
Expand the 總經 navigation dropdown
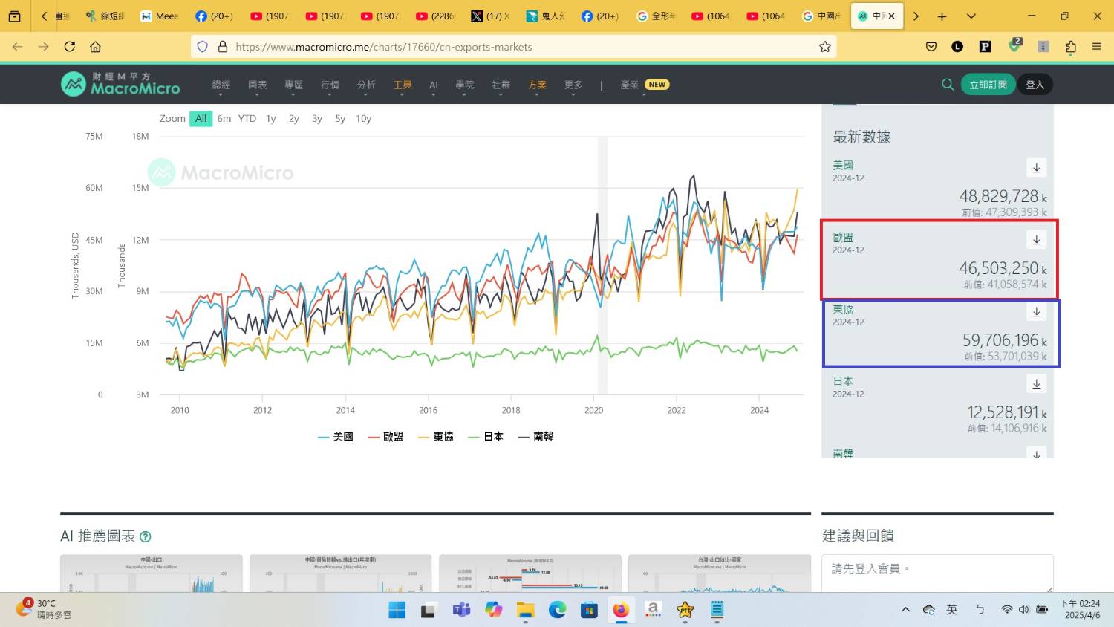pos(221,85)
